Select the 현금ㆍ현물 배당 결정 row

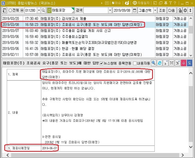(x=95, y=48)
